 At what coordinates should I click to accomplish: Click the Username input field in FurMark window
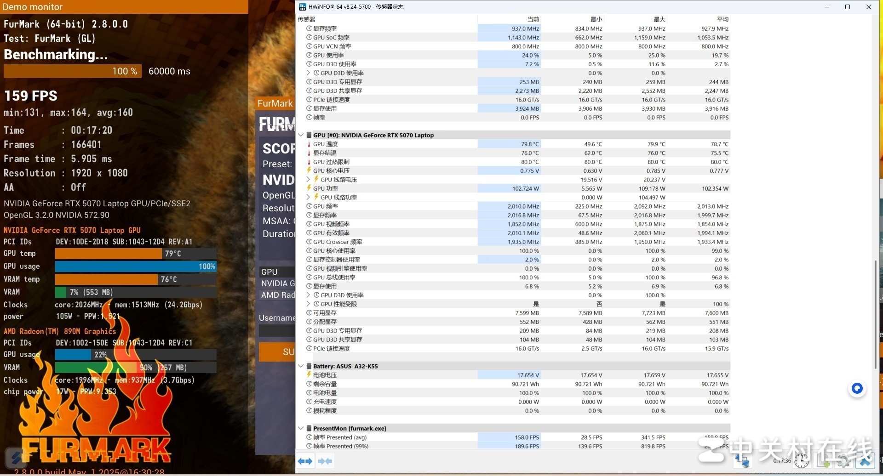276,331
